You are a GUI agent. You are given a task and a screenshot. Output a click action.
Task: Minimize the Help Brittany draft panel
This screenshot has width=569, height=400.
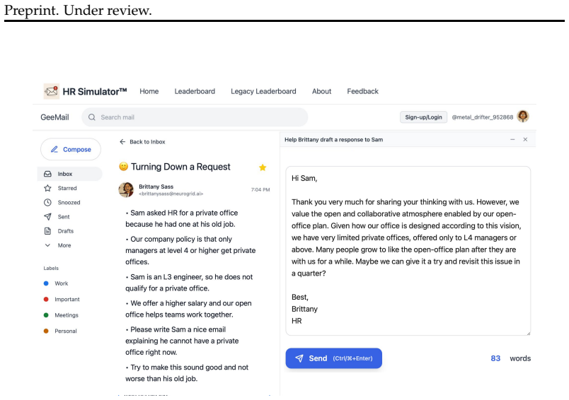tap(512, 139)
